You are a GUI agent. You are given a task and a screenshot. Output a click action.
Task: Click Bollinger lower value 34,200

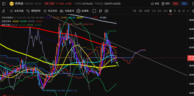38,25
